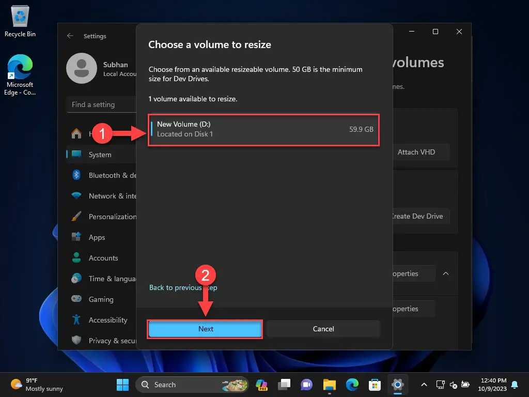529x397 pixels.
Task: Click the back arrow in Settings
Action: 70,36
